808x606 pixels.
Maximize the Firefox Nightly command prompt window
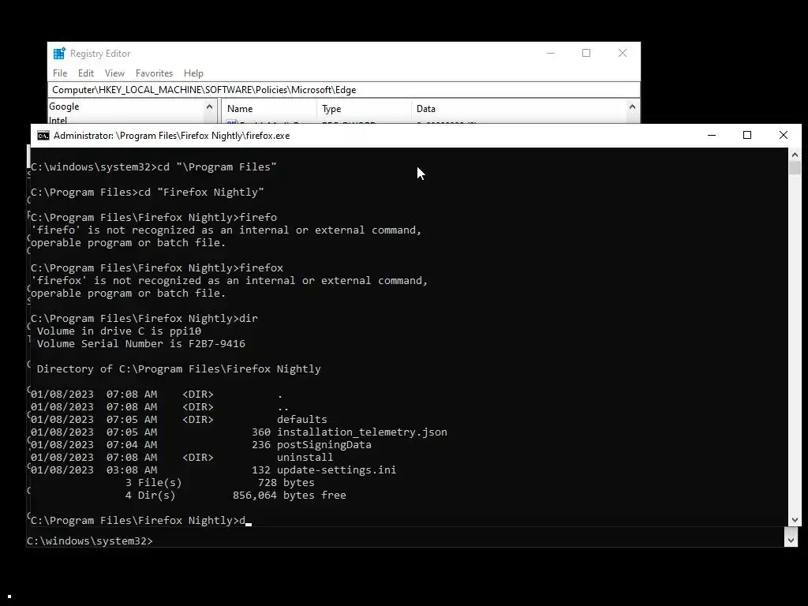coord(747,135)
